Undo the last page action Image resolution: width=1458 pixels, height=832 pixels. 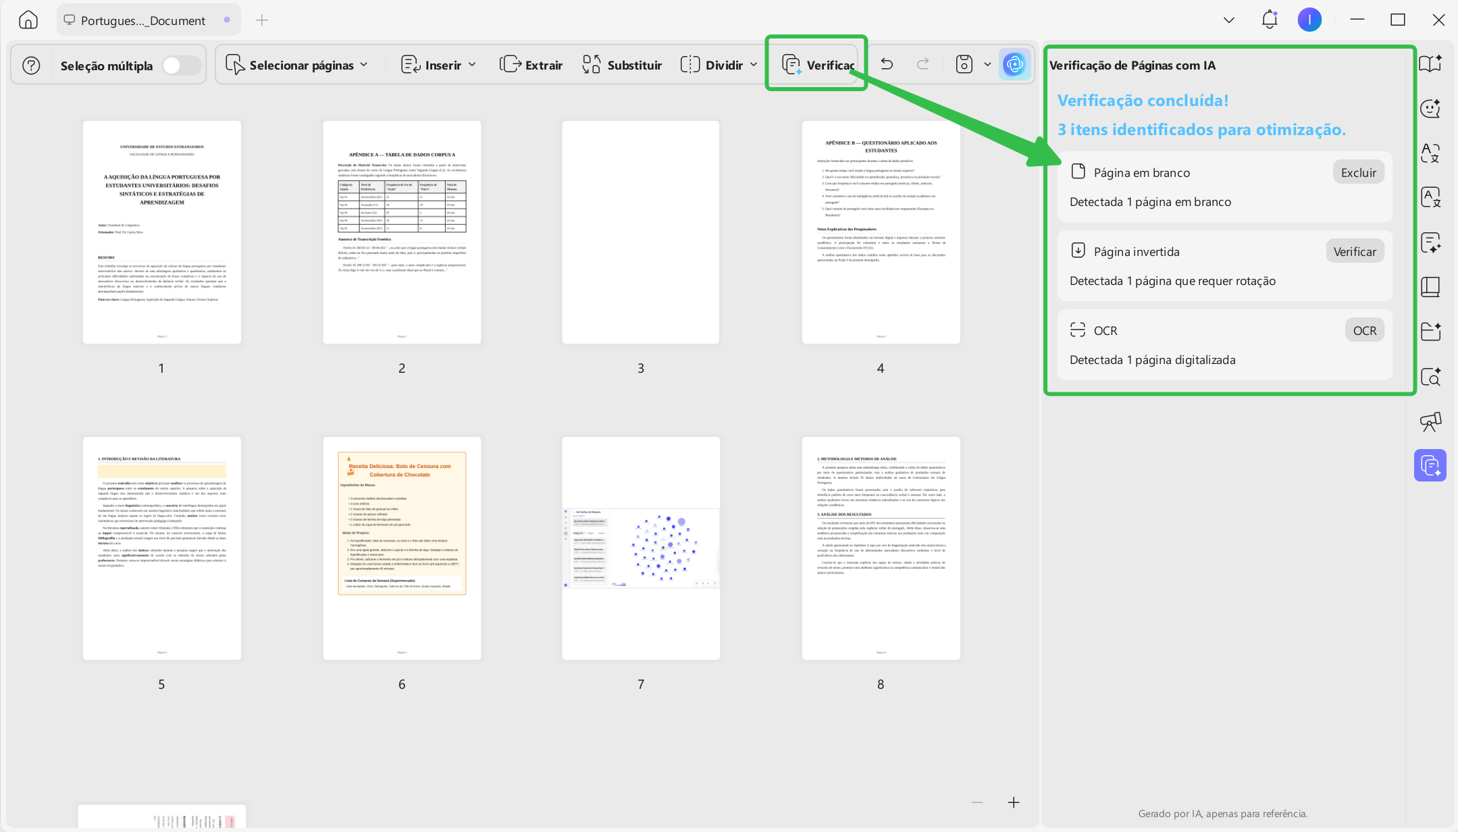(x=887, y=65)
